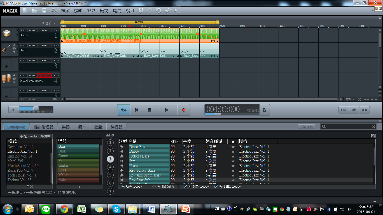Screen dimensions: 383x215
Task: Click the Catooh button
Action: [307, 126]
